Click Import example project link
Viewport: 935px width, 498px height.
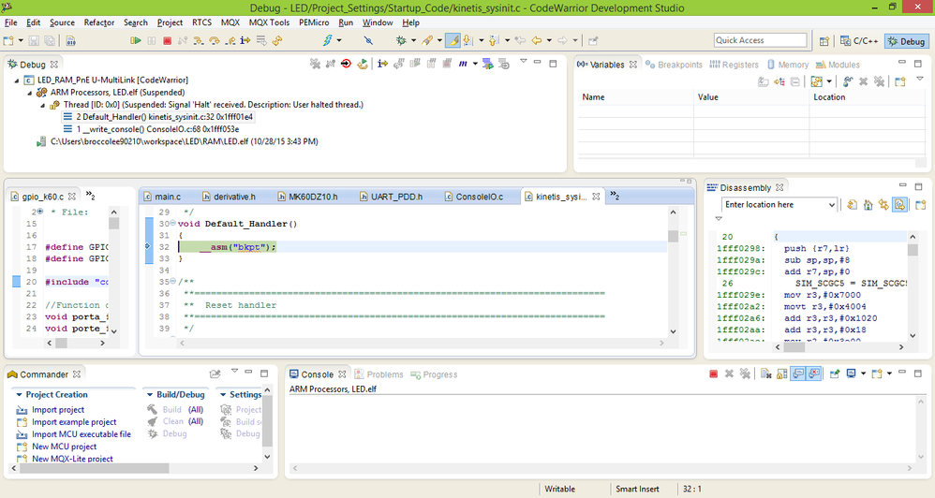(x=74, y=422)
